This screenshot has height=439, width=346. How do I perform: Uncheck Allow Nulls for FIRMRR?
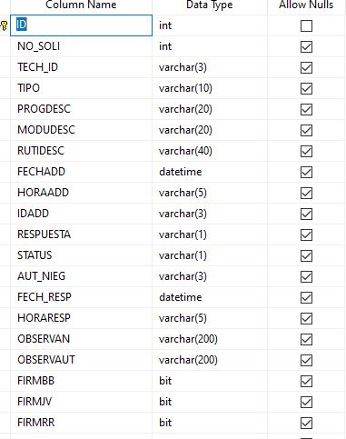pos(306,423)
